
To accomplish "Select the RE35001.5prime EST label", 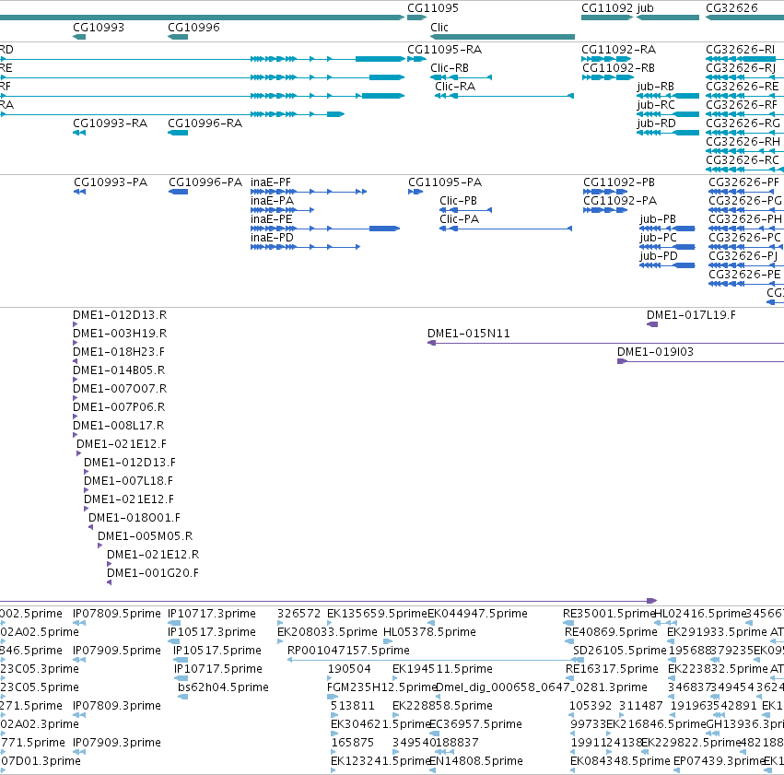I will pos(609,614).
